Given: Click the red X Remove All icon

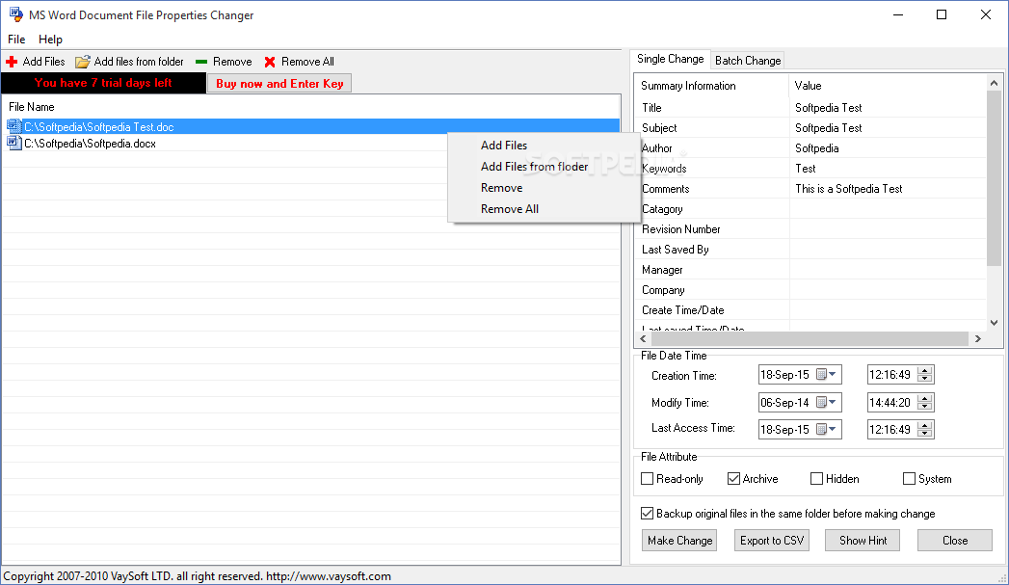Looking at the screenshot, I should (x=270, y=62).
